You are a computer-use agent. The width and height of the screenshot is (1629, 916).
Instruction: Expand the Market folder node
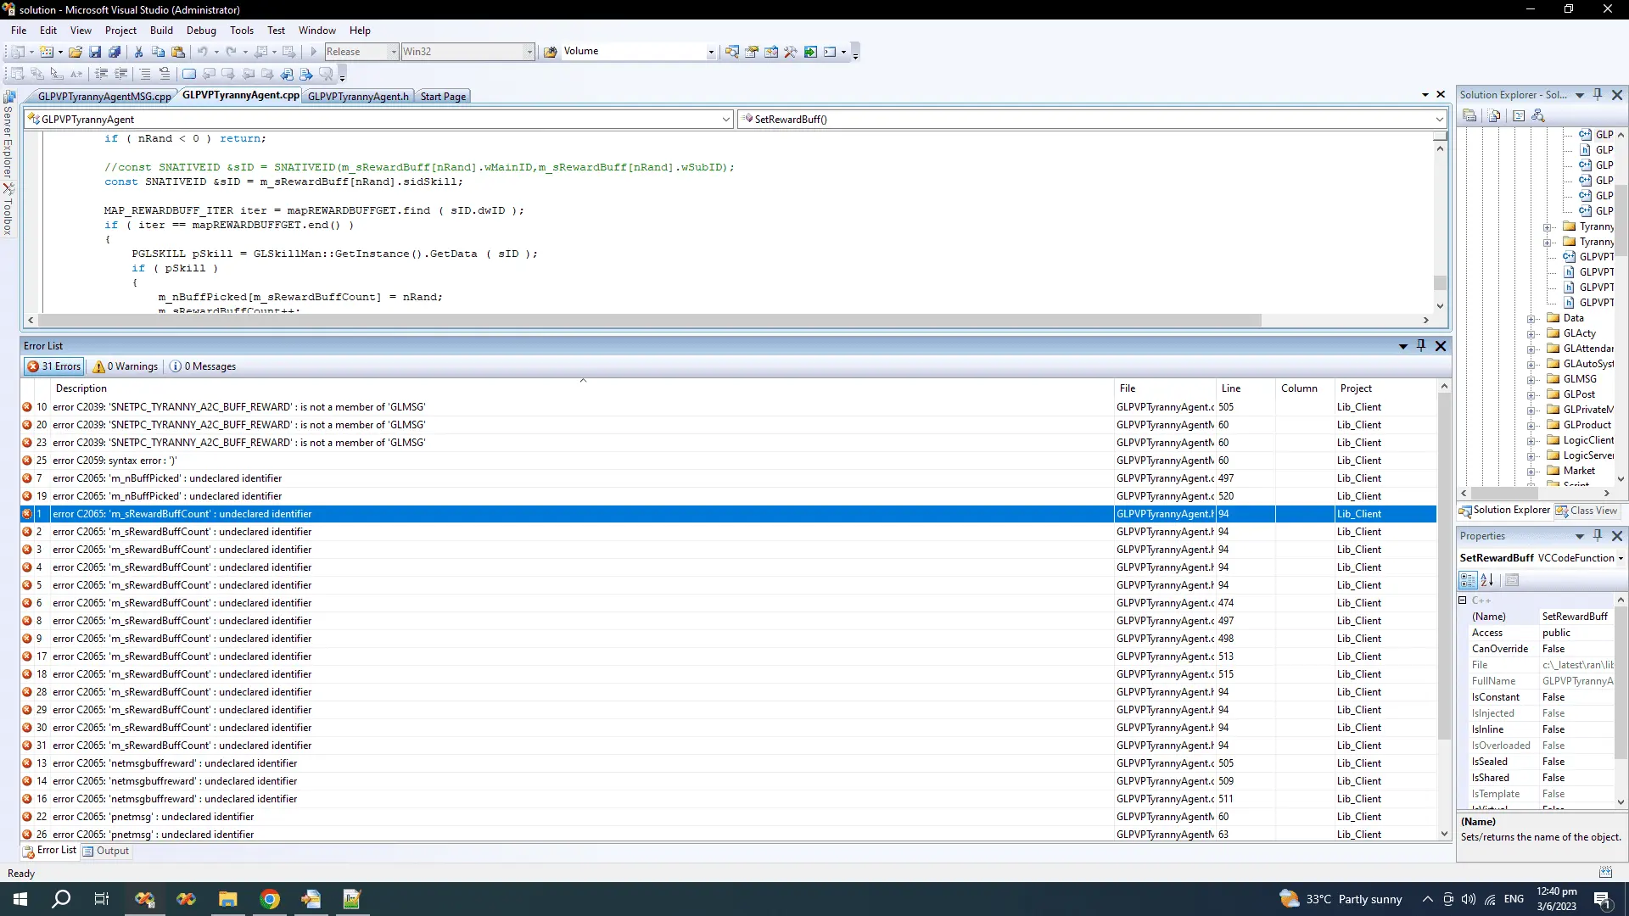pos(1531,472)
